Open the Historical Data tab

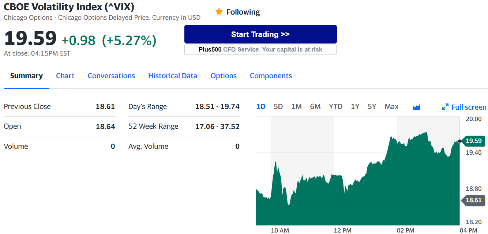[173, 76]
